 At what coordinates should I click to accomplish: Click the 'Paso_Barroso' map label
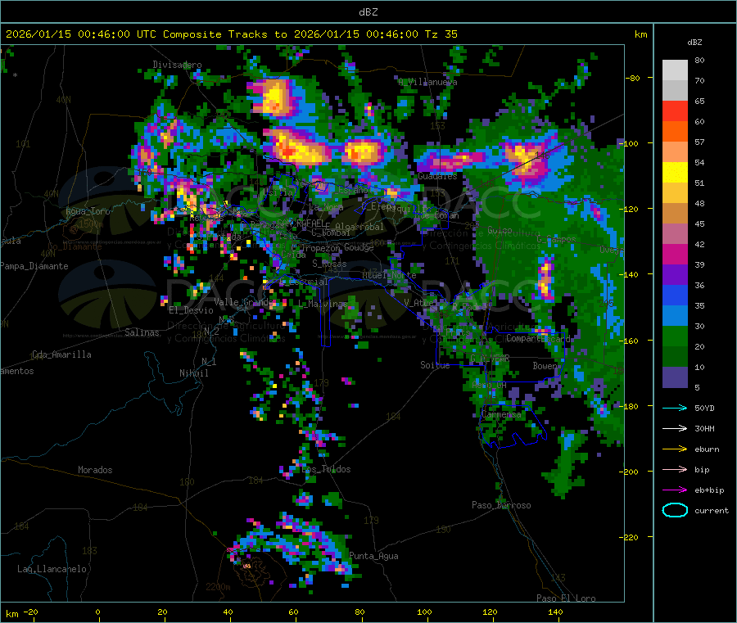click(x=501, y=506)
